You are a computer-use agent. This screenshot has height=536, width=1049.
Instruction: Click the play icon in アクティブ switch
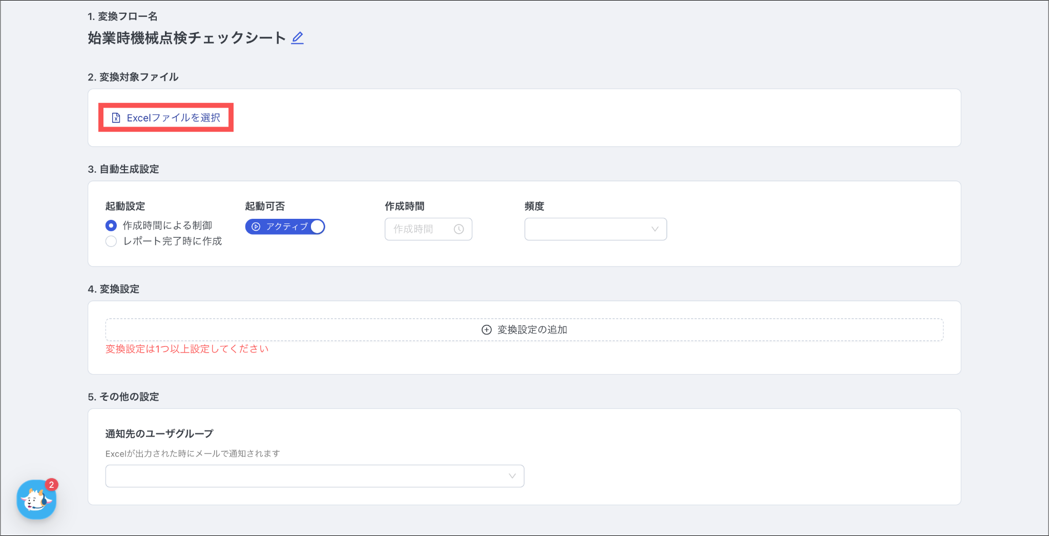click(256, 226)
